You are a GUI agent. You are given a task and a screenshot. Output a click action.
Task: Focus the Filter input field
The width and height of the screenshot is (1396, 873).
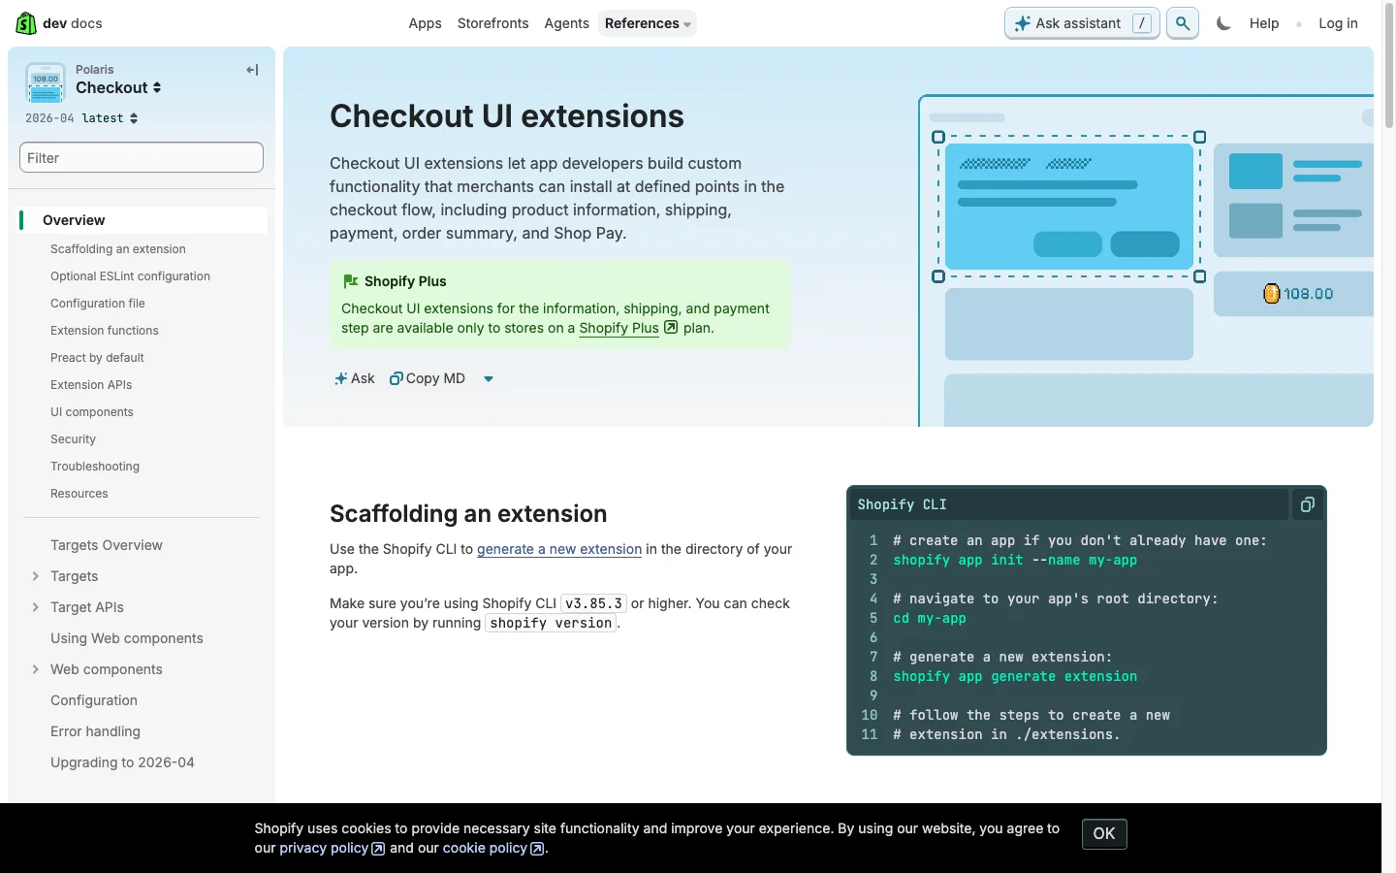(142, 158)
